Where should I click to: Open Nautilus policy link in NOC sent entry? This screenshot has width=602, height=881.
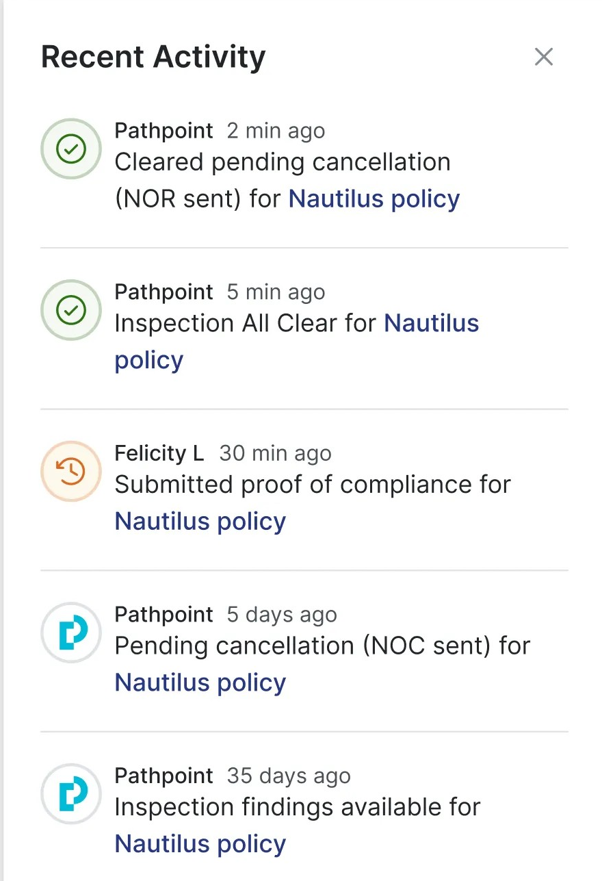(200, 682)
